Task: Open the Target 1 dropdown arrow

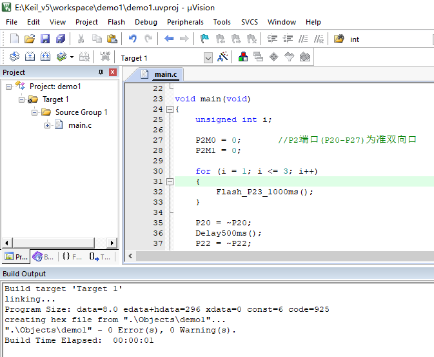Action: coord(208,58)
